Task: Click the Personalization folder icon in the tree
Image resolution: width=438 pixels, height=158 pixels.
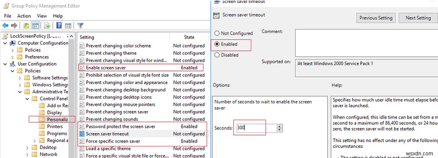Action: [x=42, y=120]
